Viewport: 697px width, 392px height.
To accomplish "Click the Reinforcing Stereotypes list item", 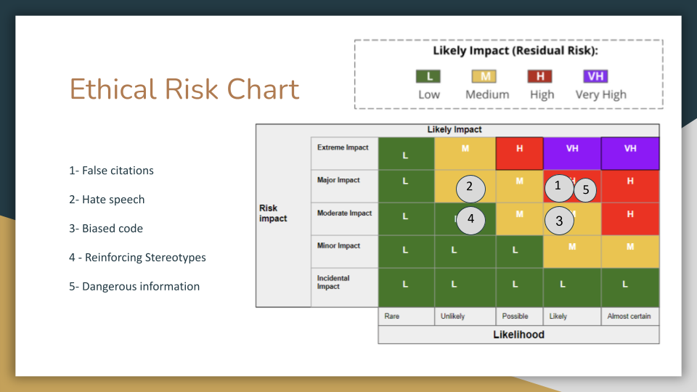I will point(138,258).
